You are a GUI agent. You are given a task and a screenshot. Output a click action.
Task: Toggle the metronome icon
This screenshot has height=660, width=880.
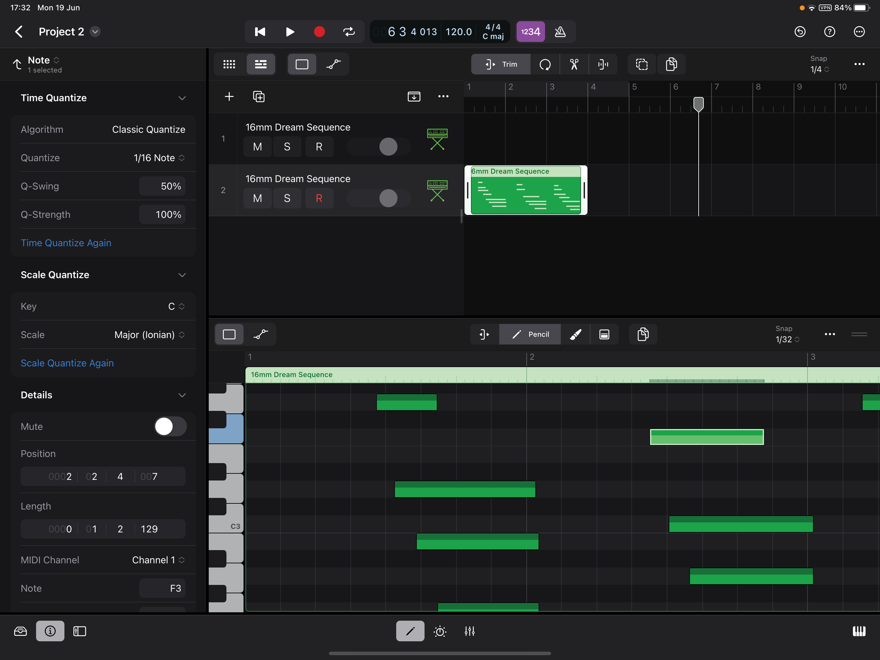coord(560,32)
